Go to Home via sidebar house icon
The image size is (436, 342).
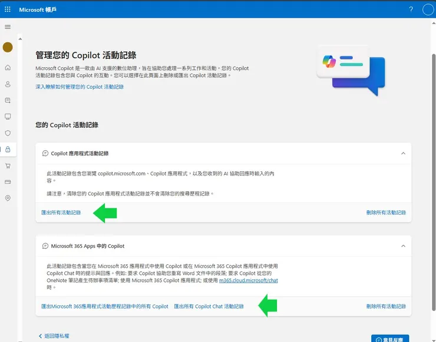(x=8, y=68)
